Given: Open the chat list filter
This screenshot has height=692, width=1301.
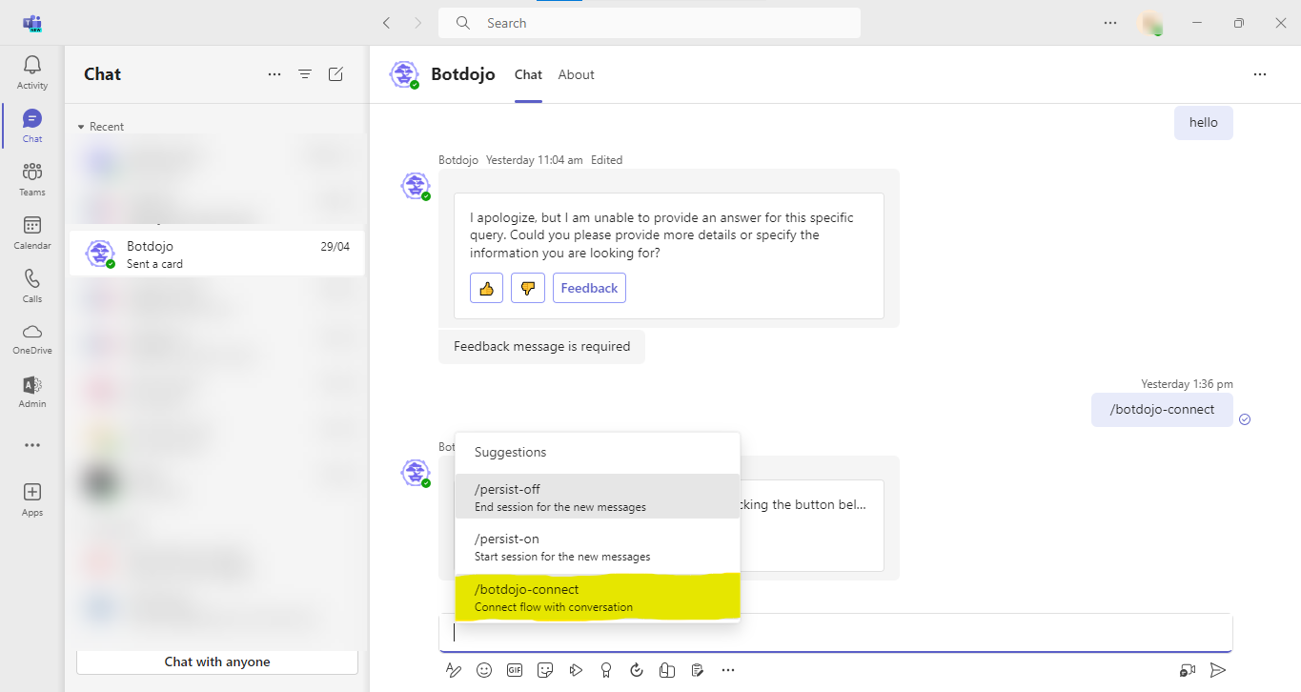Looking at the screenshot, I should click(x=305, y=74).
